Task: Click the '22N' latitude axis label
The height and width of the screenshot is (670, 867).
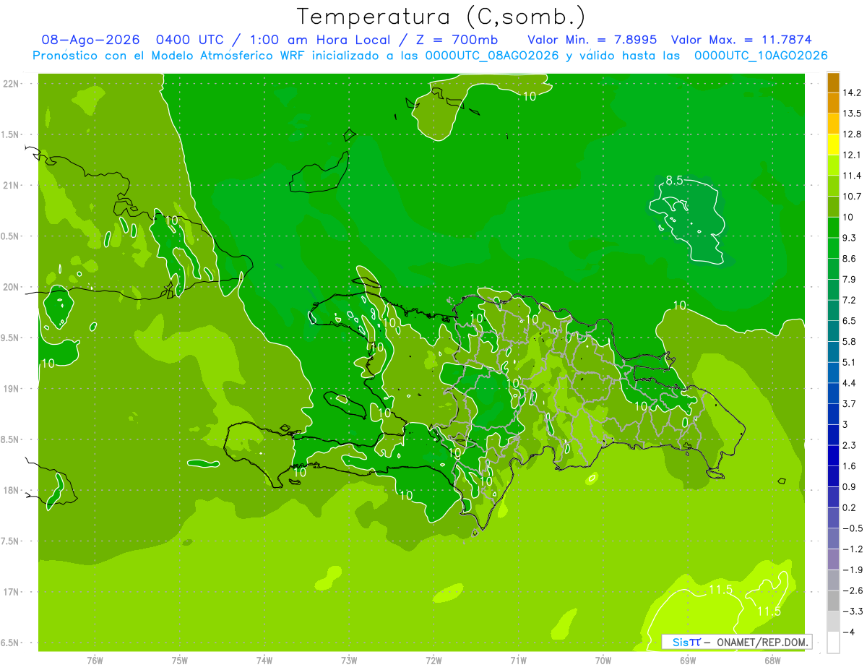Action: (11, 83)
